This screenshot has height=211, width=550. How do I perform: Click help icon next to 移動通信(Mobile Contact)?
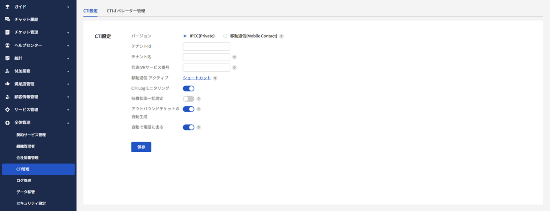pyautogui.click(x=281, y=36)
